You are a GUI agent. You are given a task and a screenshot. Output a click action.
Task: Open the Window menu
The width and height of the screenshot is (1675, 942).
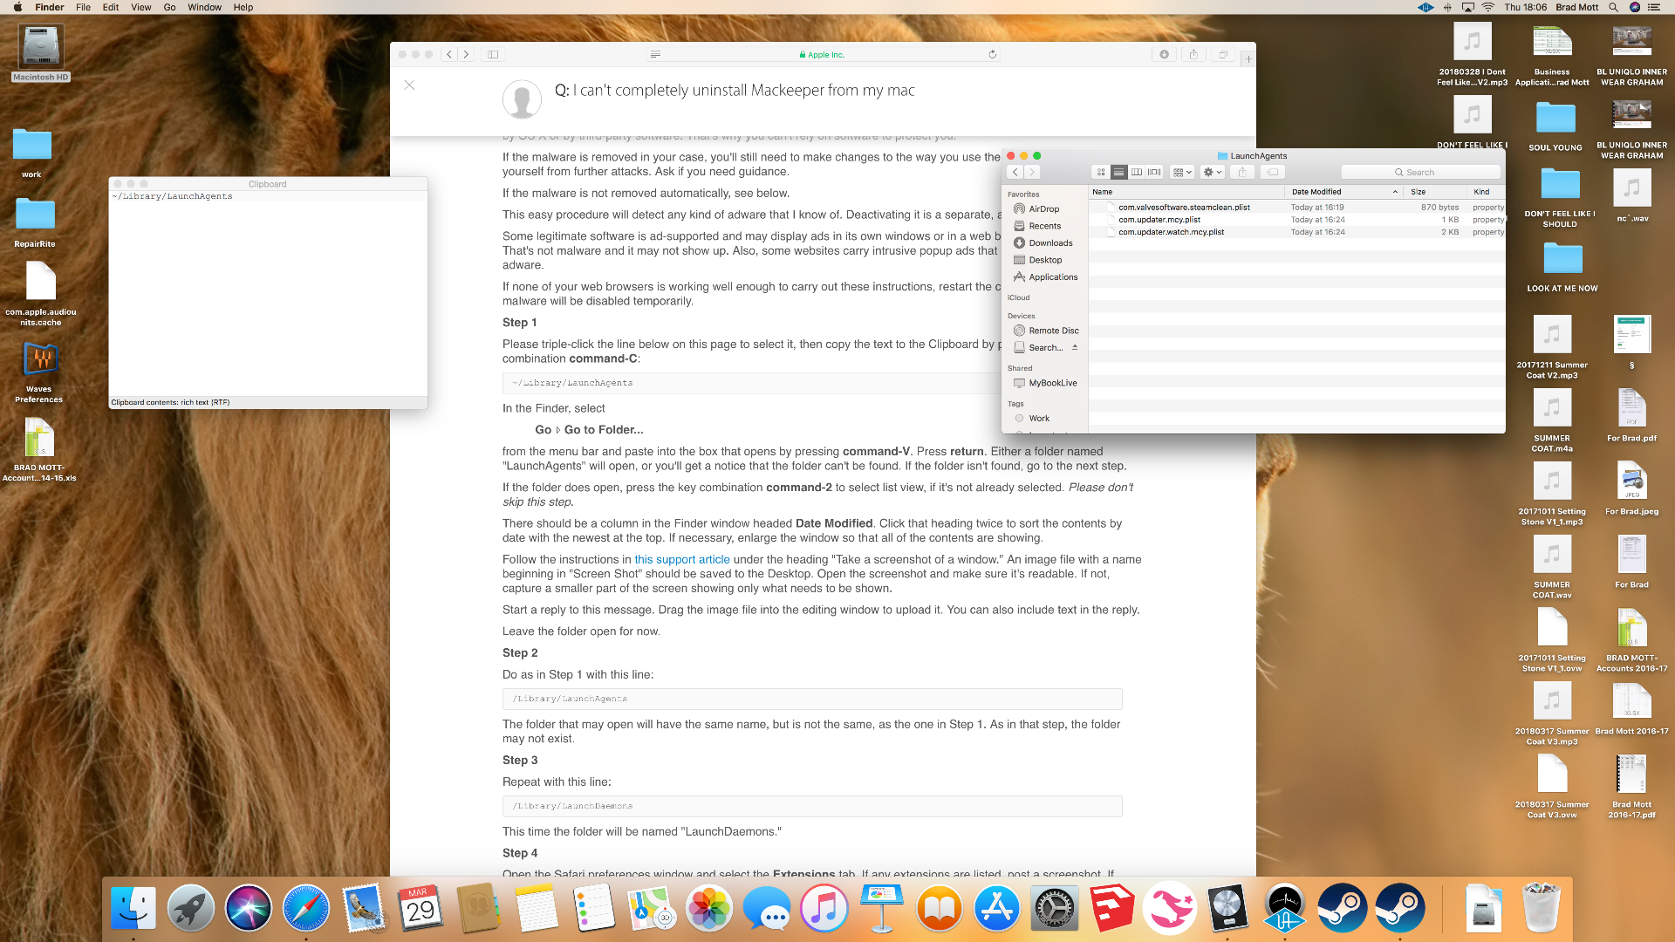pos(204,7)
